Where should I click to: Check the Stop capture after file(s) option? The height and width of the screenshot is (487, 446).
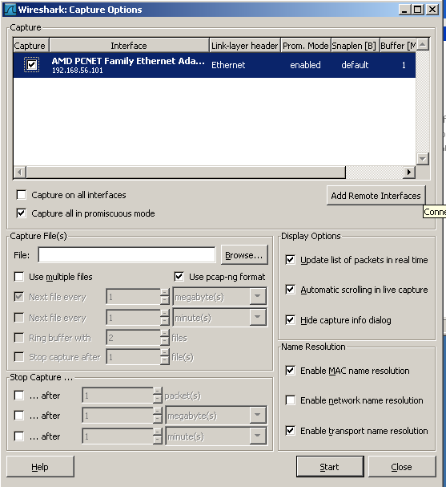click(19, 357)
